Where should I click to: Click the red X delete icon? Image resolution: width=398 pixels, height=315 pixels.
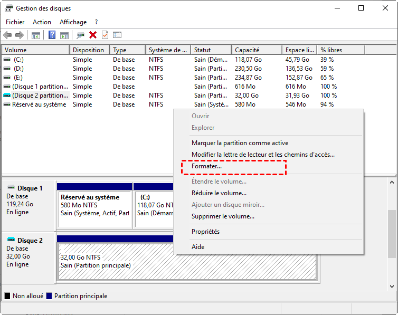93,35
